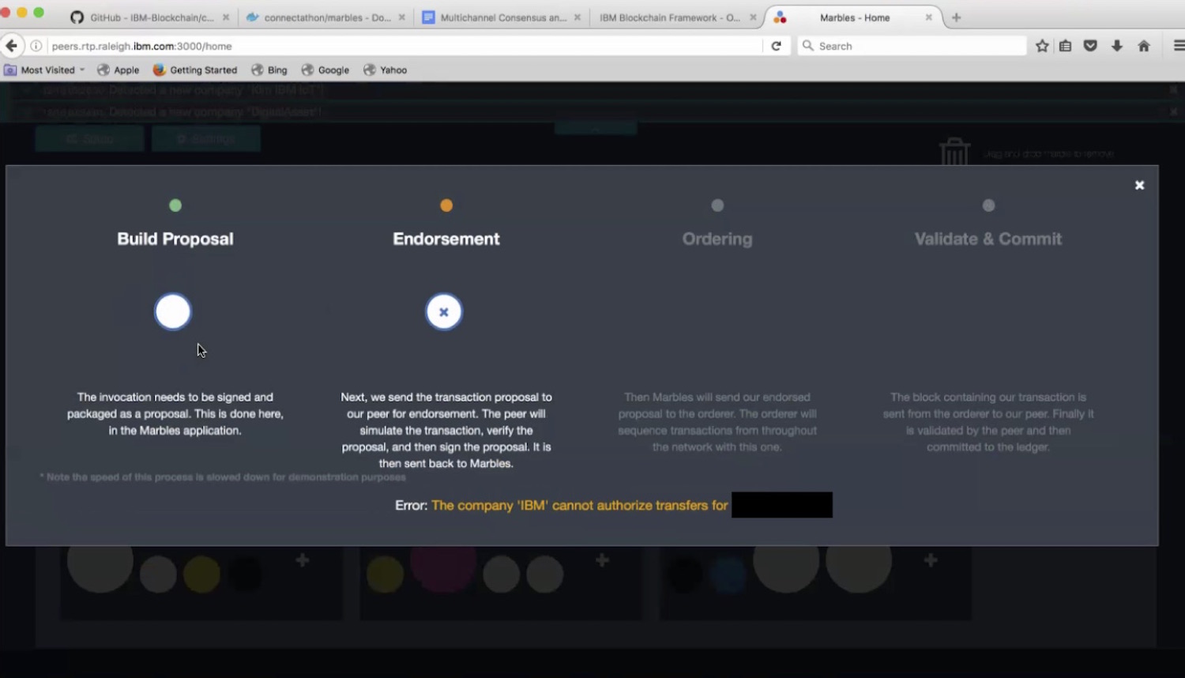
Task: Click the trash can icon behind overlay
Action: [x=954, y=151]
